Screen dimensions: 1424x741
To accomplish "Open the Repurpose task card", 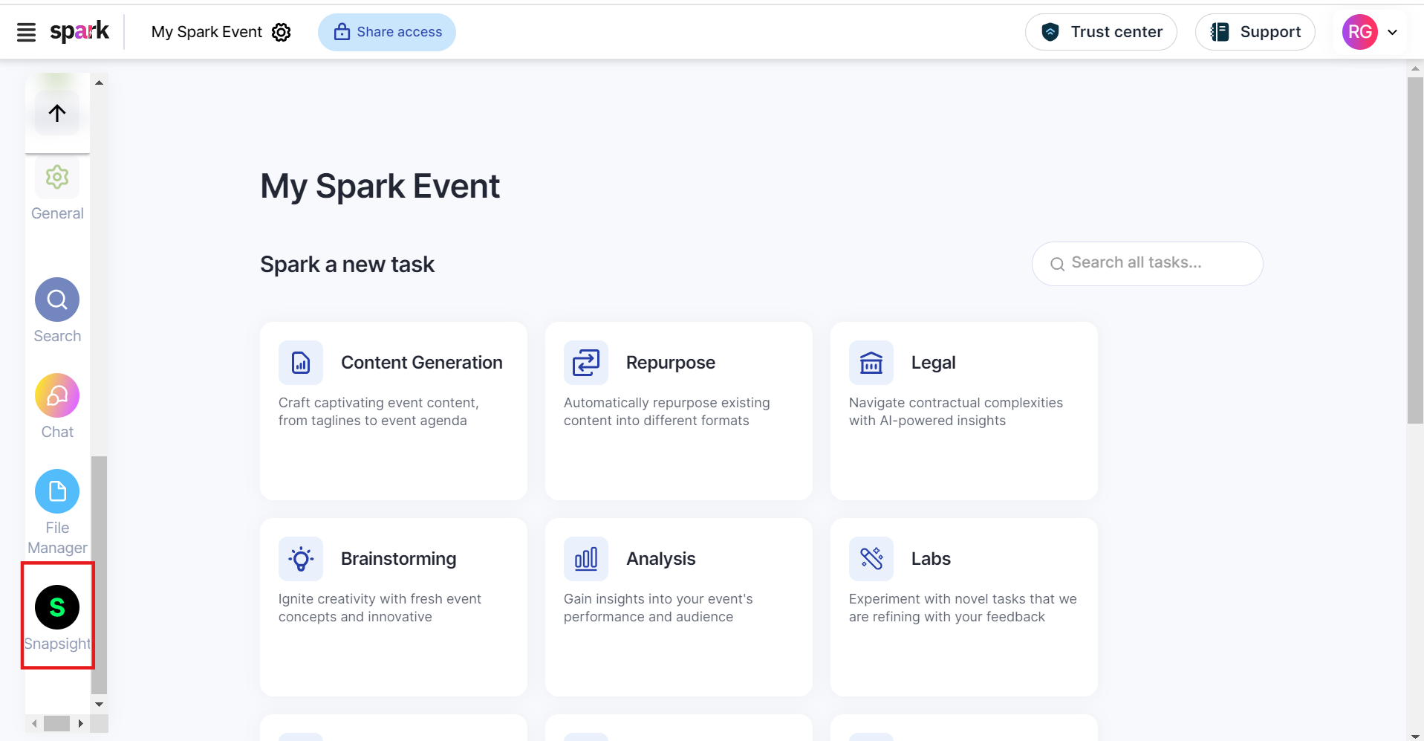I will (x=679, y=411).
